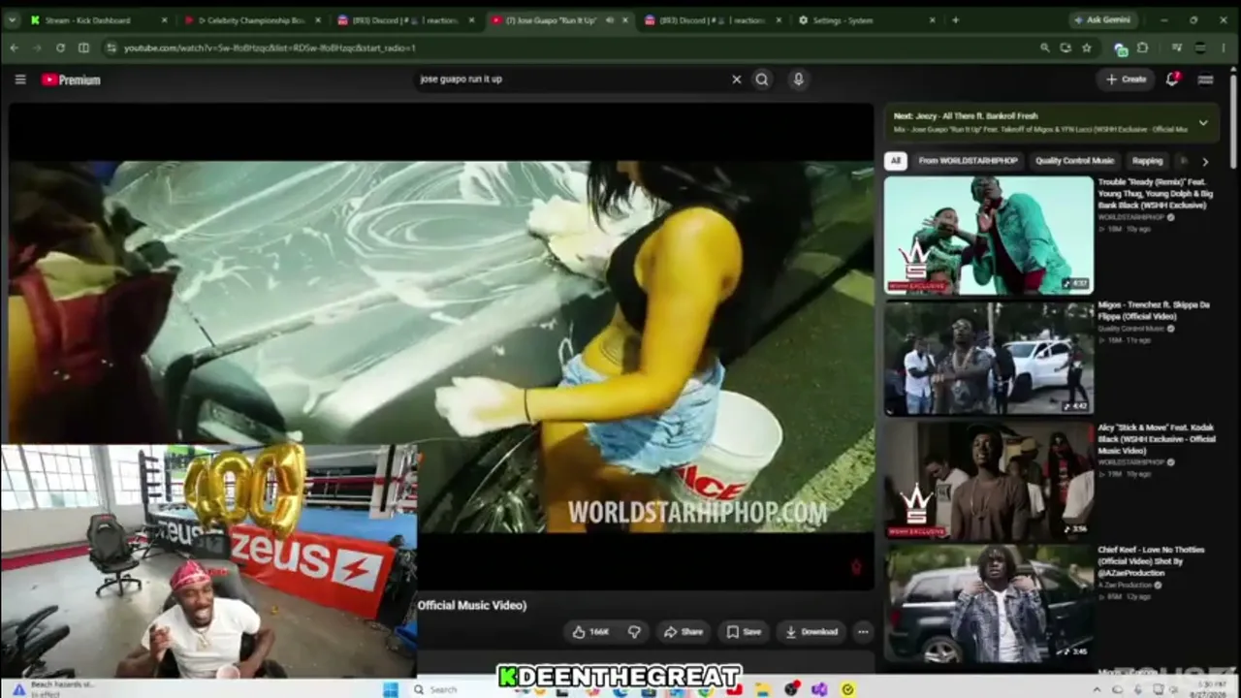Open the browser extensions puzzle icon
Screen dimensions: 1241x698
tap(1142, 48)
